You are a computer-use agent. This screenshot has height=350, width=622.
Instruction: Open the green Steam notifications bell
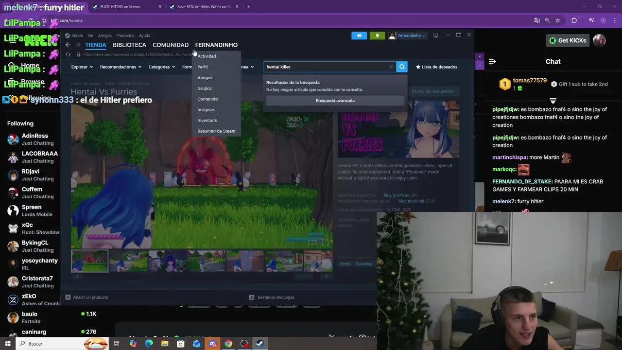(x=377, y=35)
